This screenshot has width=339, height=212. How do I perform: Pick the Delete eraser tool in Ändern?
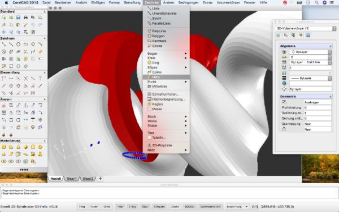pos(4,106)
